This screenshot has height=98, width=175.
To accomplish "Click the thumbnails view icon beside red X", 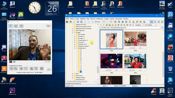I will click(127, 25).
